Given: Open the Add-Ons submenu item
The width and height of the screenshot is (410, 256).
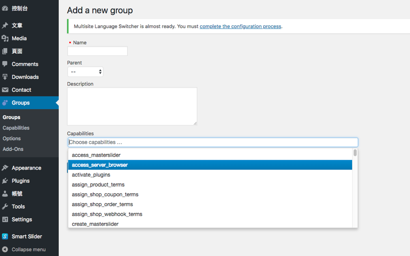Looking at the screenshot, I should pyautogui.click(x=13, y=149).
